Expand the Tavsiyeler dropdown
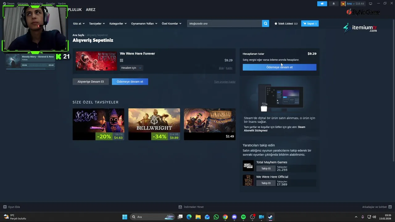395x222 pixels. 97,23
